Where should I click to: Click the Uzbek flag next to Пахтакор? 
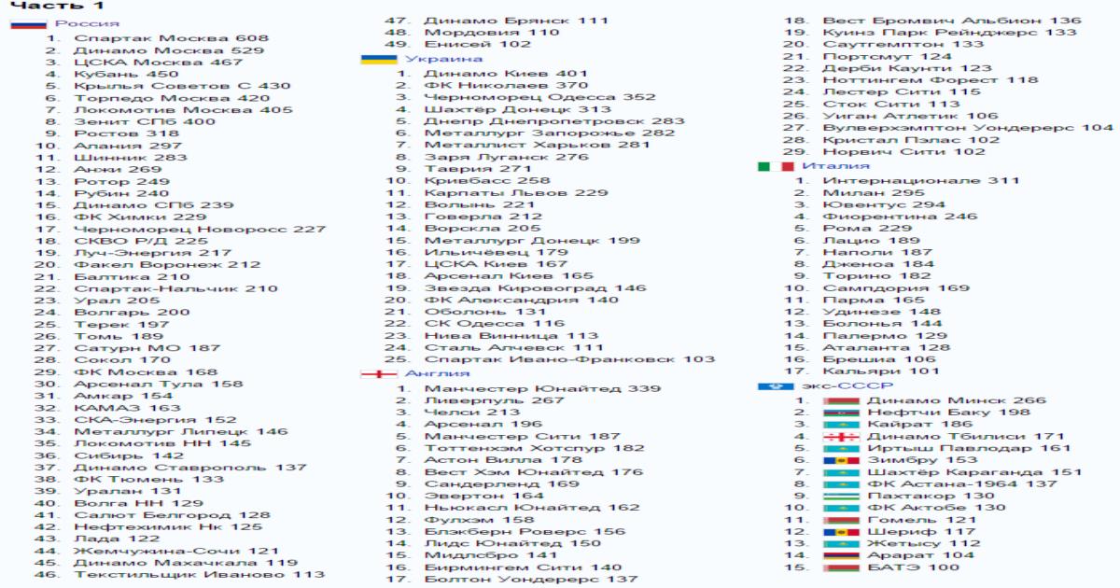click(841, 496)
